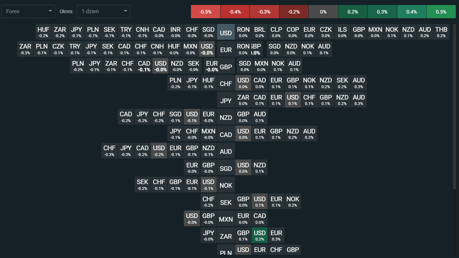459x258 pixels.
Task: Open the Forex market type dropdown
Action: [28, 11]
